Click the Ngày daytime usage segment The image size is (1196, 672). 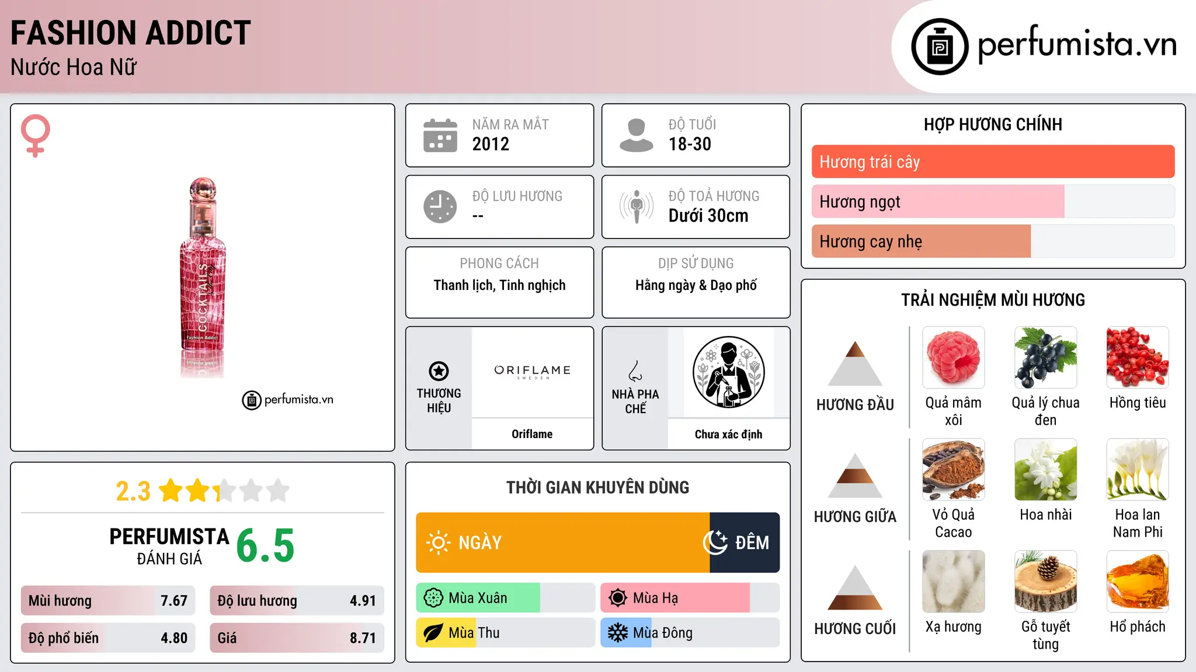point(563,542)
